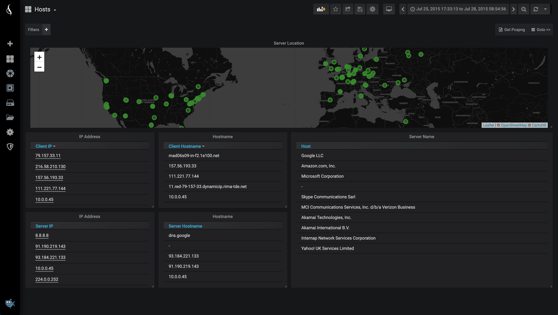Expand the refresh interval dropdown arrow
This screenshot has height=315, width=558.
click(546, 9)
